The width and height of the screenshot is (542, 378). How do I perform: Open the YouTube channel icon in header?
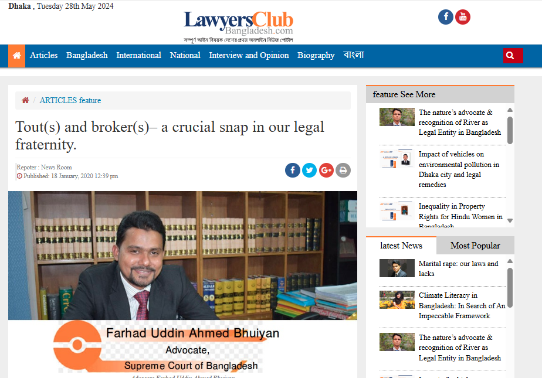[462, 17]
